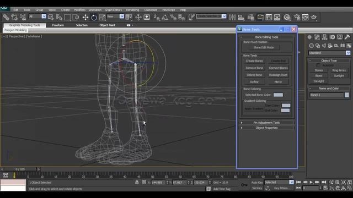This screenshot has width=353, height=198.
Task: Switch to the Object Paint tab
Action: (108, 25)
